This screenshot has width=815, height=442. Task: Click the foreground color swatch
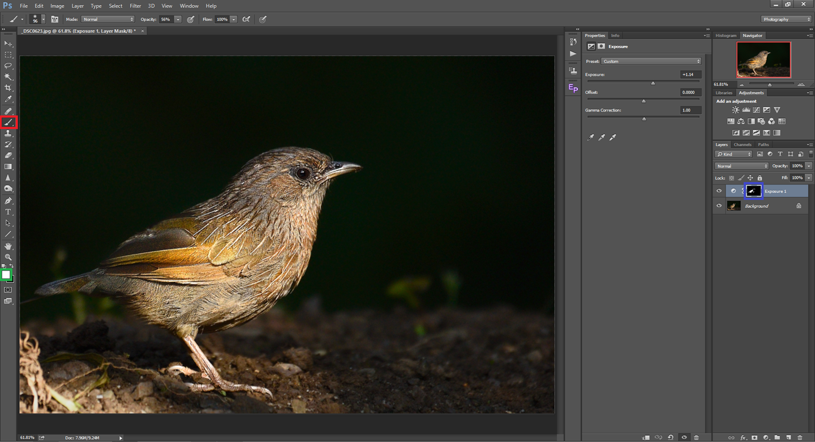coord(6,275)
